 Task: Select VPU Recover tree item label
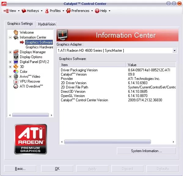[30, 81]
